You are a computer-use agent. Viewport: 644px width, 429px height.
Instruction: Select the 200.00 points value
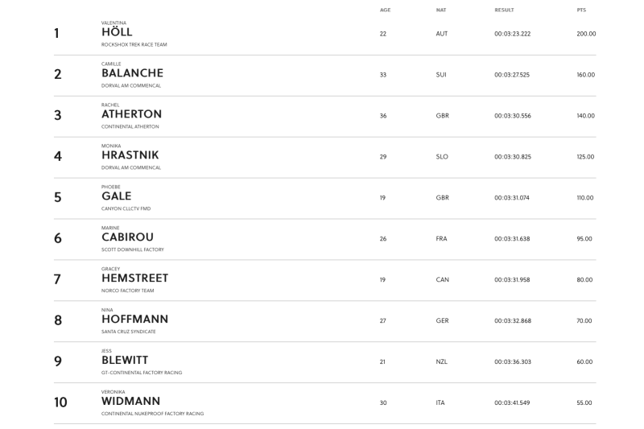[x=586, y=34]
